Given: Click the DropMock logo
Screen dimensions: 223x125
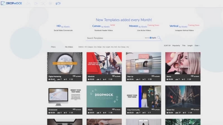Looking at the screenshot, I should coord(11,3).
